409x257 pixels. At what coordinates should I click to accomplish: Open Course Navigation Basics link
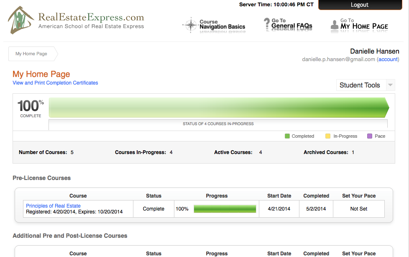click(222, 24)
